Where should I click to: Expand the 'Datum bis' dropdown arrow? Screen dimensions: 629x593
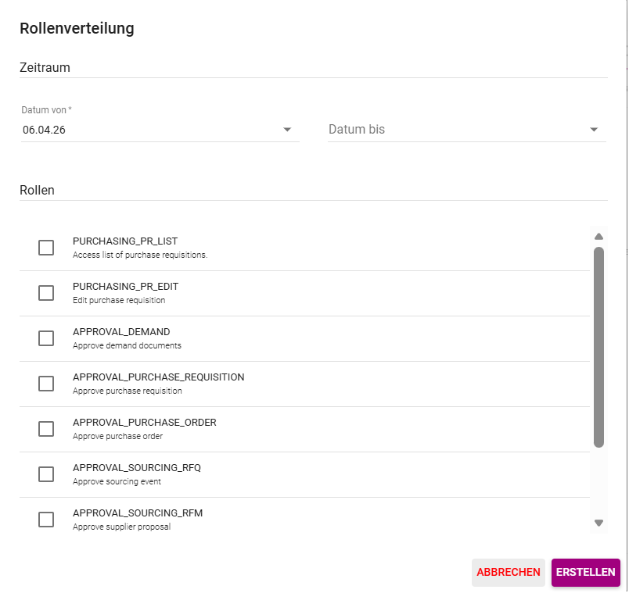(594, 130)
